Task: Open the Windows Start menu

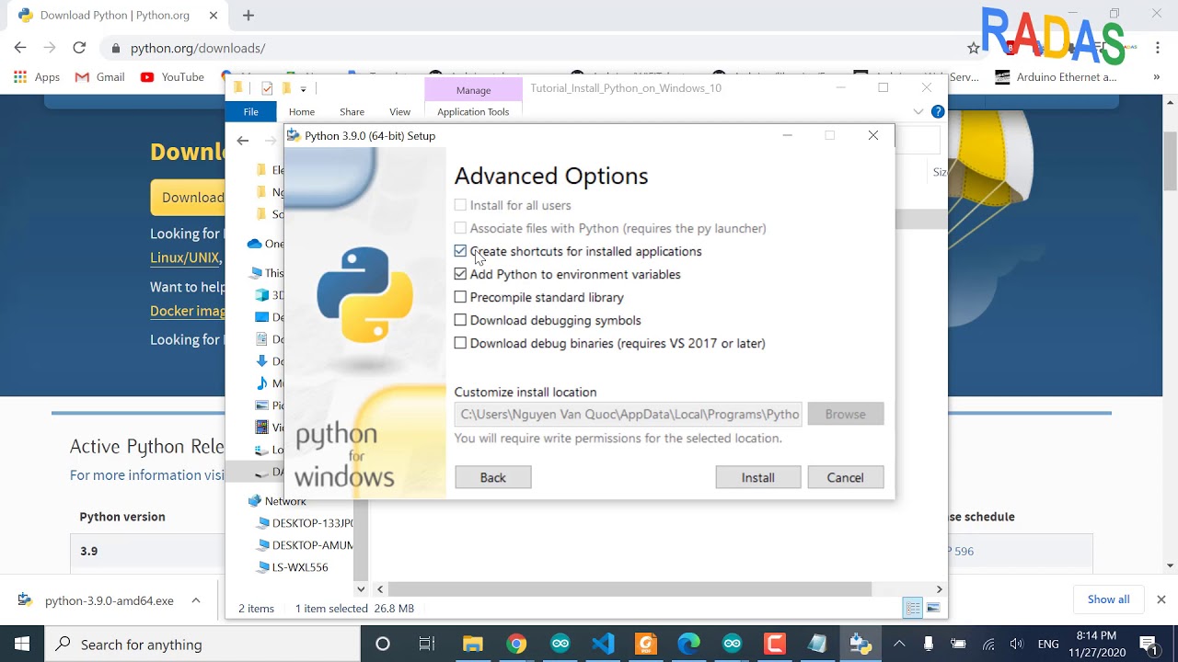Action: (x=22, y=644)
